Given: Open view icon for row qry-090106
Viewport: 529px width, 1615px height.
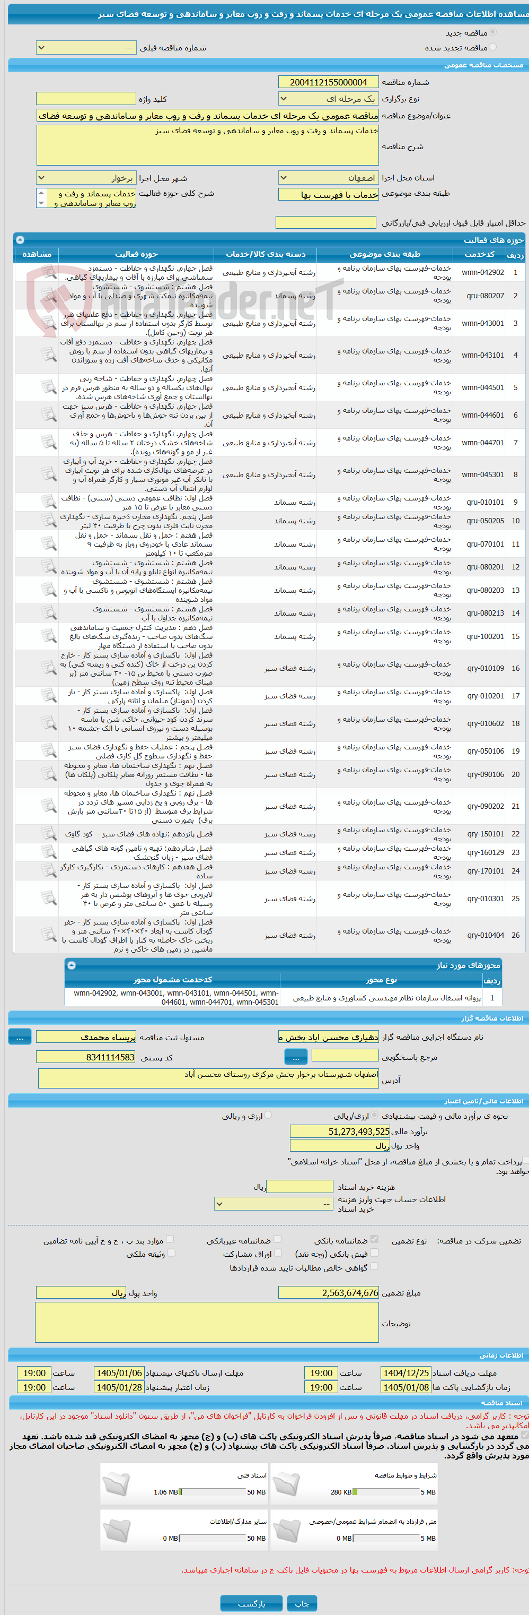Looking at the screenshot, I should 49,774.
